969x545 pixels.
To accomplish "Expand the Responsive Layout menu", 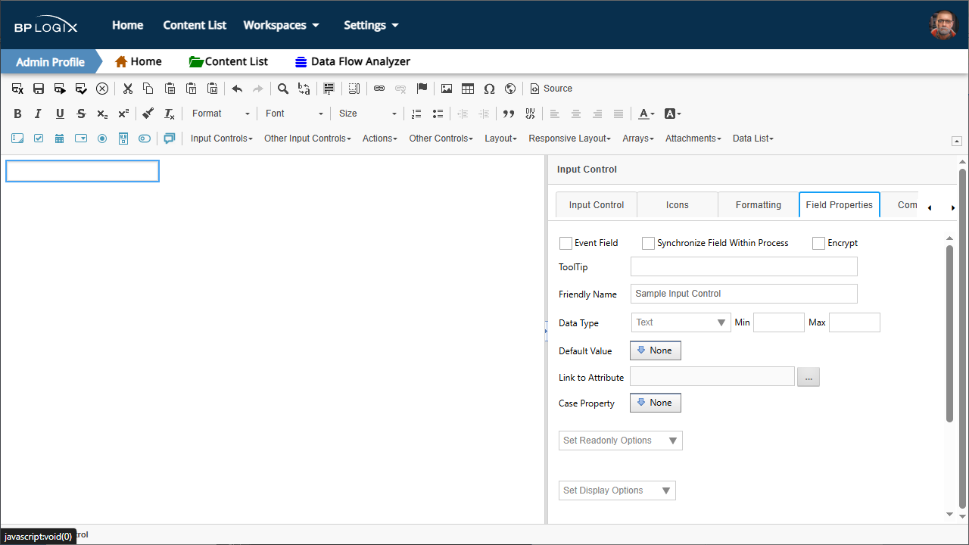I will pos(572,139).
